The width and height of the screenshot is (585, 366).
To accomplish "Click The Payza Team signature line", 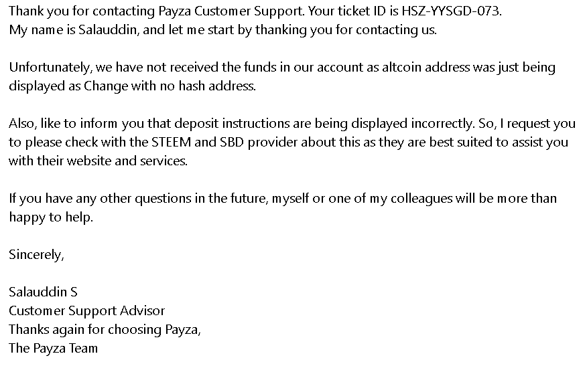I will [x=53, y=349].
